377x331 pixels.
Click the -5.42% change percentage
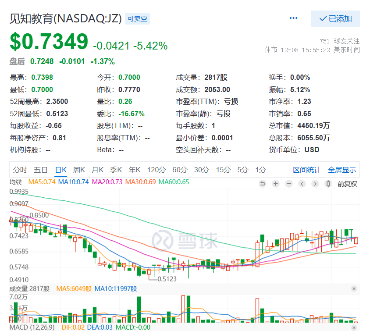click(150, 46)
